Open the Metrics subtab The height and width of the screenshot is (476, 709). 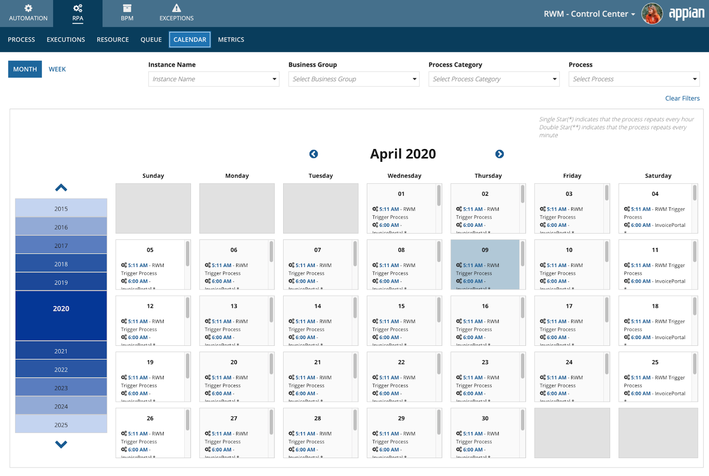pyautogui.click(x=231, y=39)
